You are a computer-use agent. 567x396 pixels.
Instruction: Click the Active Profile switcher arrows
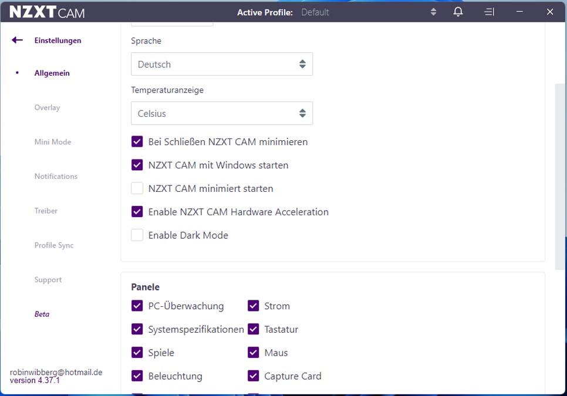tap(433, 12)
